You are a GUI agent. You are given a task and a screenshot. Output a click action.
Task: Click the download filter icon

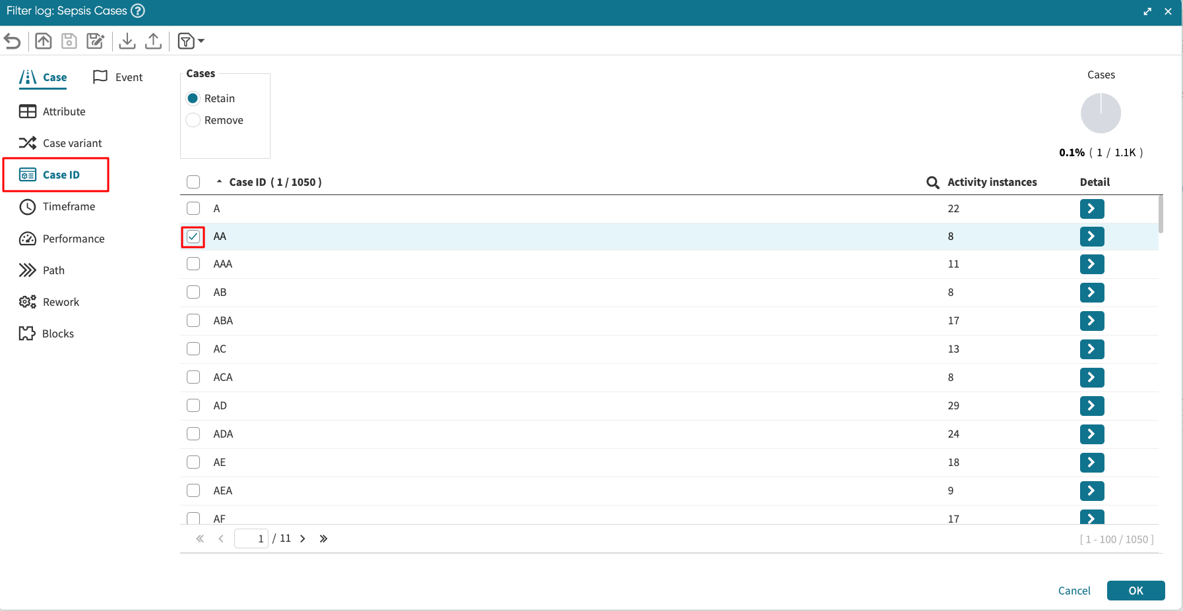127,41
